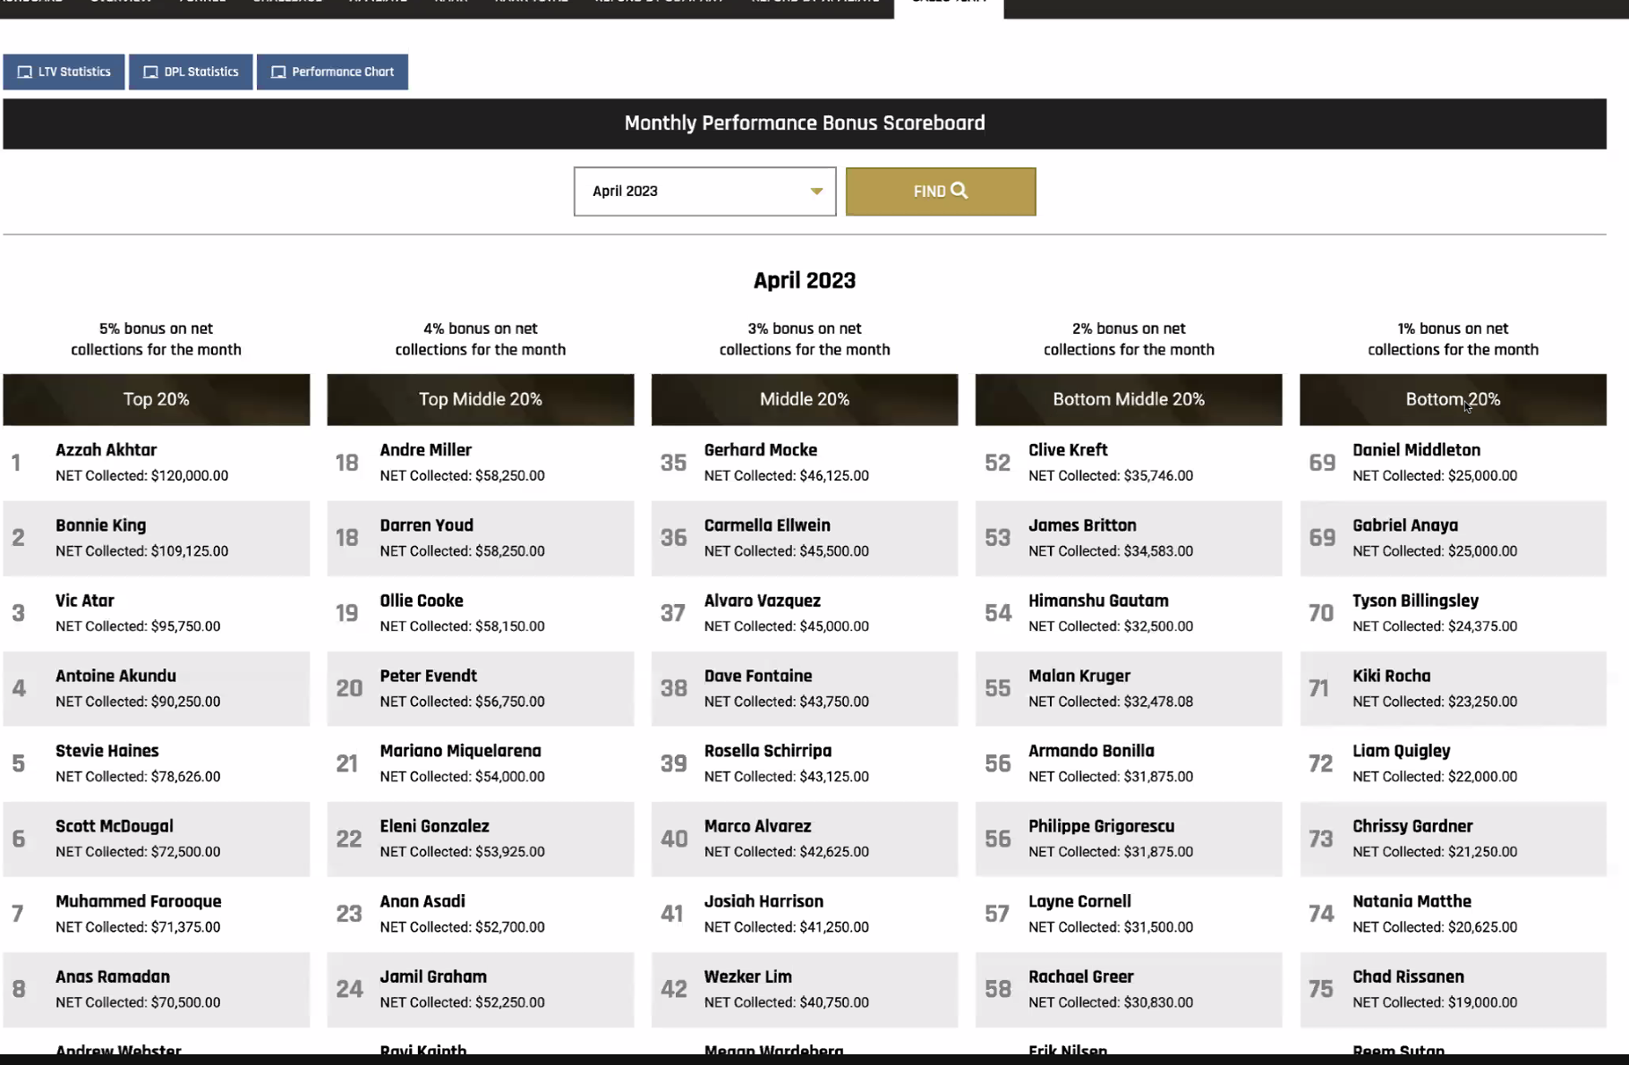Click the dropdown arrow next to April 2023
Image resolution: width=1629 pixels, height=1065 pixels.
(815, 192)
